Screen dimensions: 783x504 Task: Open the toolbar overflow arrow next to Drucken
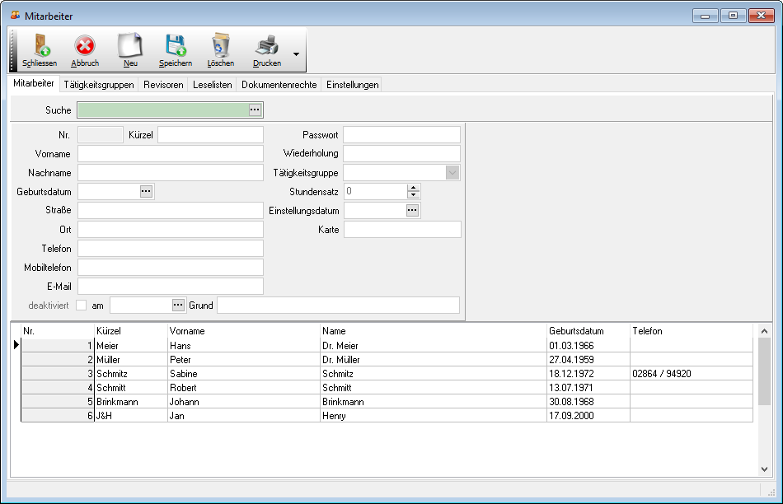tap(296, 54)
